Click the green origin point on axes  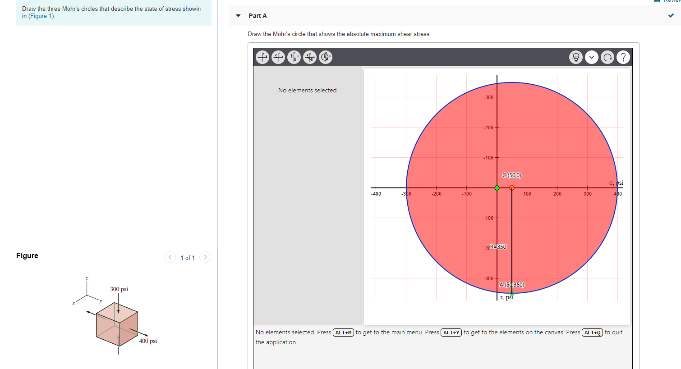click(x=497, y=188)
